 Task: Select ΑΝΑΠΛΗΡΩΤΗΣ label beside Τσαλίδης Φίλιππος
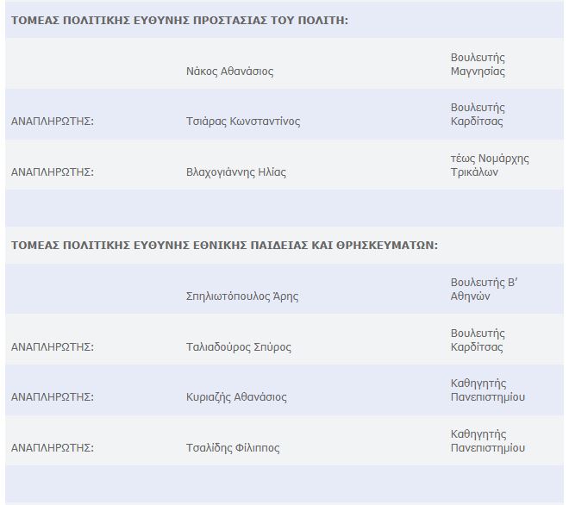[52, 448]
